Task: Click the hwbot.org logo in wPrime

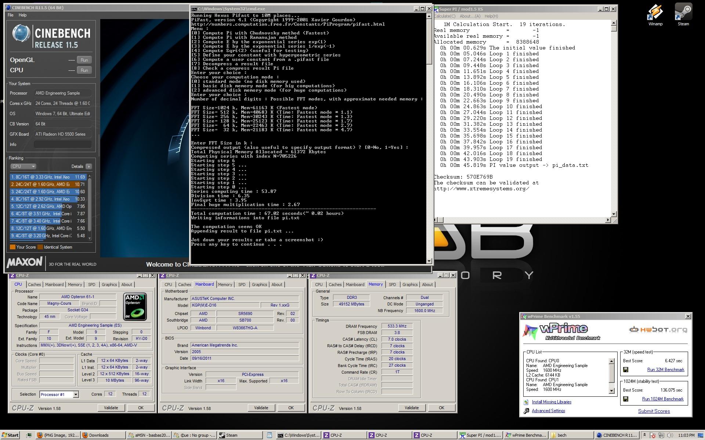Action: pos(658,330)
